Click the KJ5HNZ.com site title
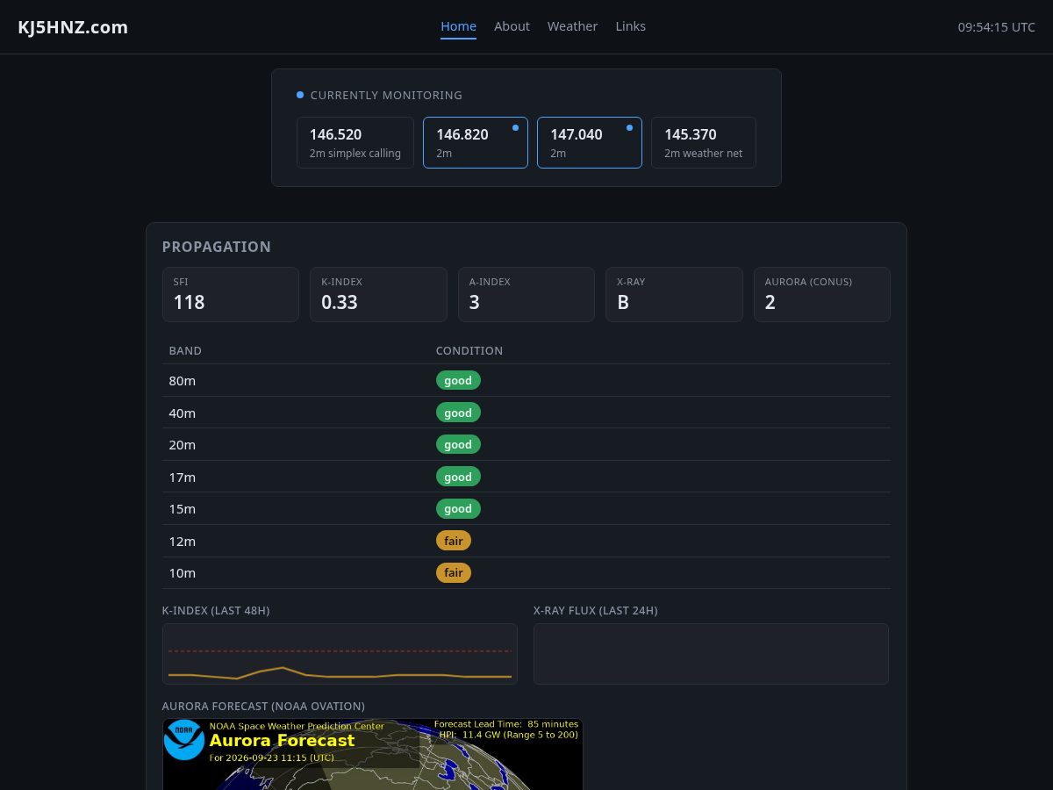Screen dimensions: 1053x790 (73, 27)
